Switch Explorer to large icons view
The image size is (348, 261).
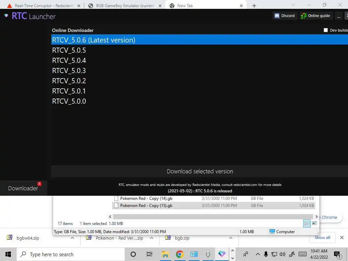coord(314,223)
